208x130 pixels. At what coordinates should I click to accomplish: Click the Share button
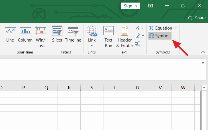[196, 18]
